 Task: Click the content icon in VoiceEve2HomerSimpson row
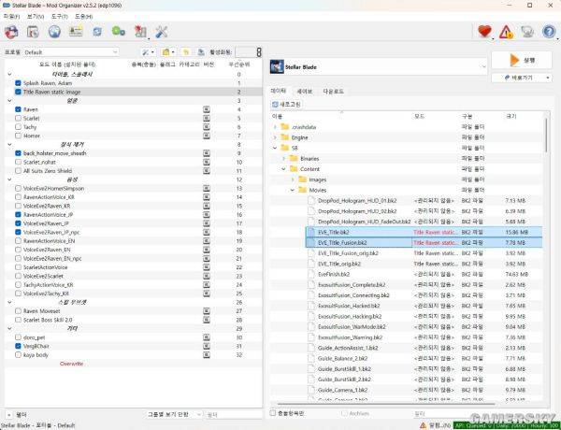pos(207,188)
